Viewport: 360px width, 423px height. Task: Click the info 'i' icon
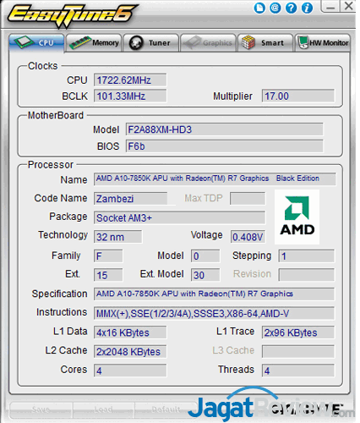pyautogui.click(x=307, y=8)
